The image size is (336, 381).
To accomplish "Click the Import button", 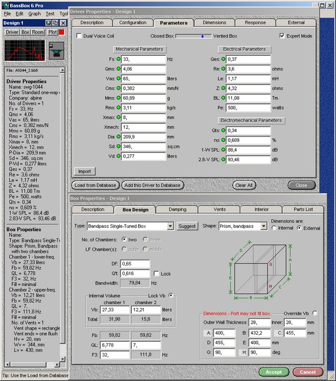I will tap(84, 171).
